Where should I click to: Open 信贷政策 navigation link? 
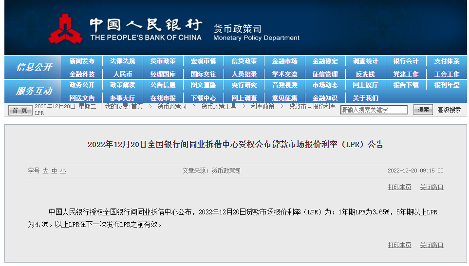point(244,61)
